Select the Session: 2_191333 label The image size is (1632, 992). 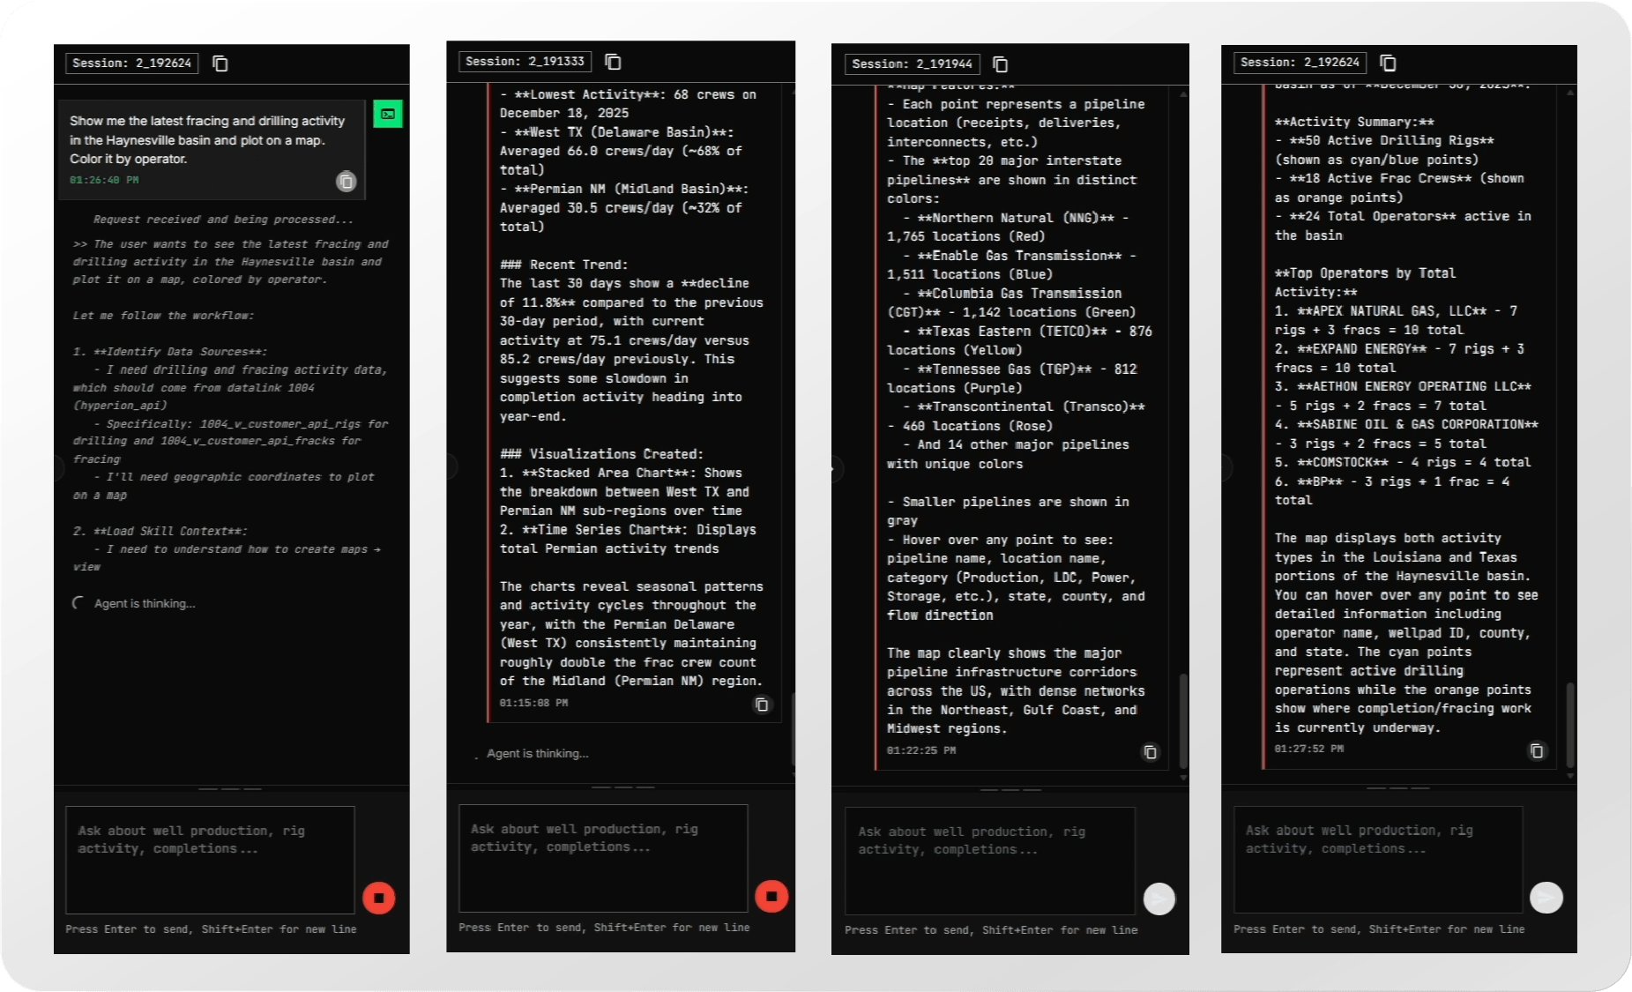pos(525,62)
